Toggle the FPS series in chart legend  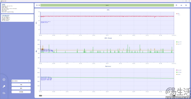click(178, 14)
